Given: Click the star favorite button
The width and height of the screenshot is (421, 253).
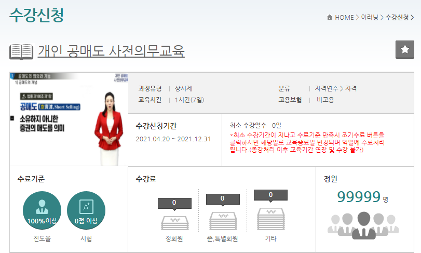Looking at the screenshot, I should 404,49.
